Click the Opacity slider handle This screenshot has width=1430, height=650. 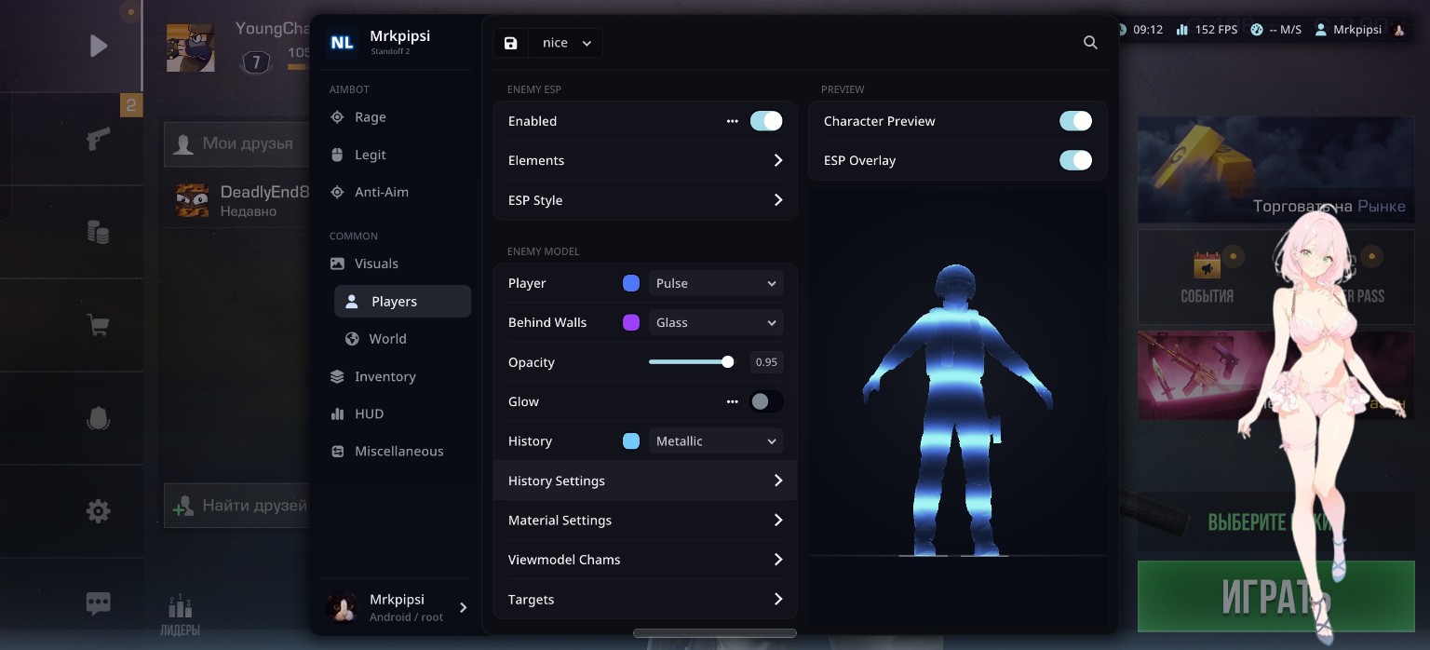pyautogui.click(x=727, y=362)
